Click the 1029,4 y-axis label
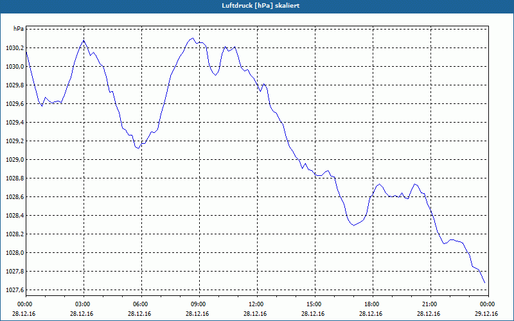 15,123
